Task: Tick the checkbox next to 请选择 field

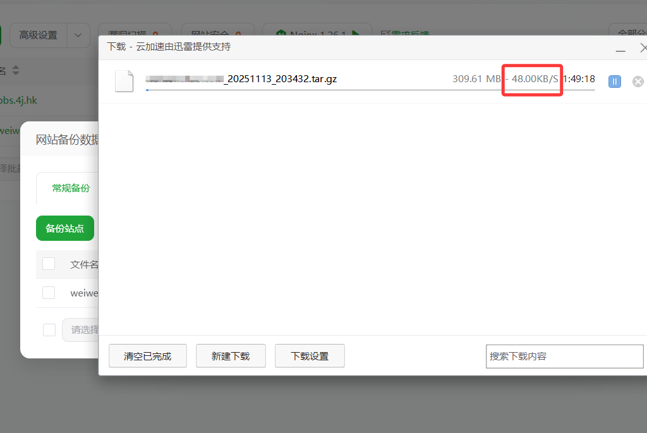Action: tap(49, 329)
